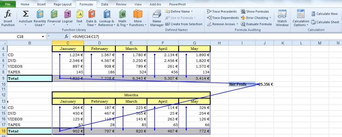
Task: Expand the Define Name dropdown arrow
Action: [192, 11]
